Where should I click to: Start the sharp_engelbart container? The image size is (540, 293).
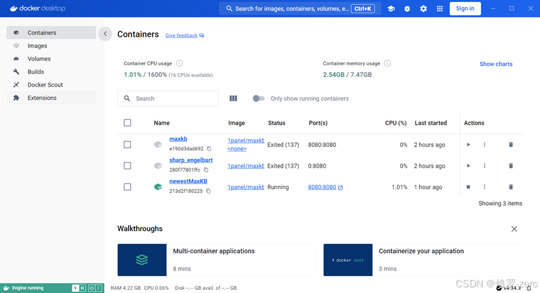468,166
